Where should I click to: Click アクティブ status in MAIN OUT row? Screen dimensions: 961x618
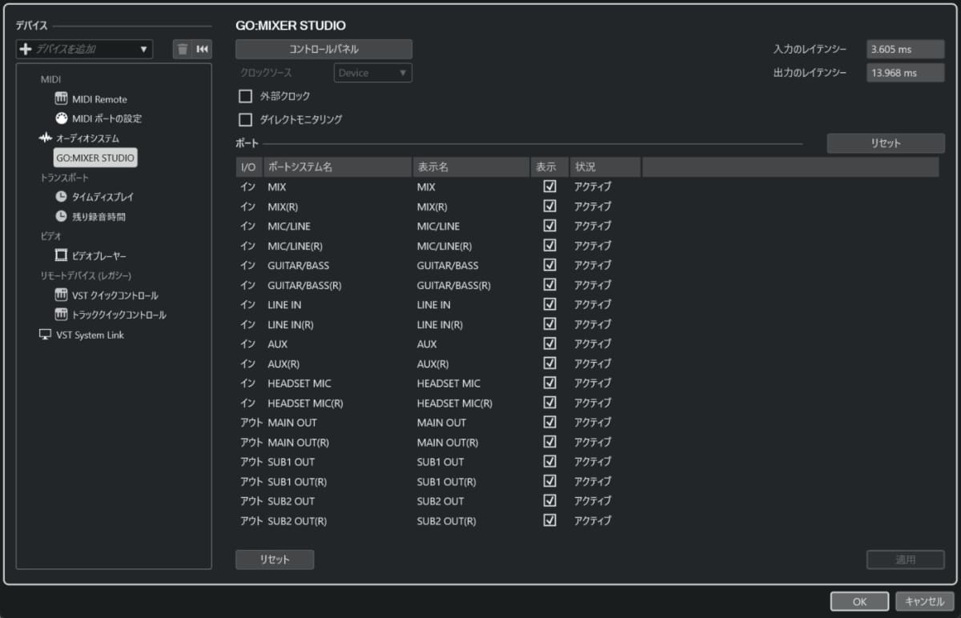[593, 422]
